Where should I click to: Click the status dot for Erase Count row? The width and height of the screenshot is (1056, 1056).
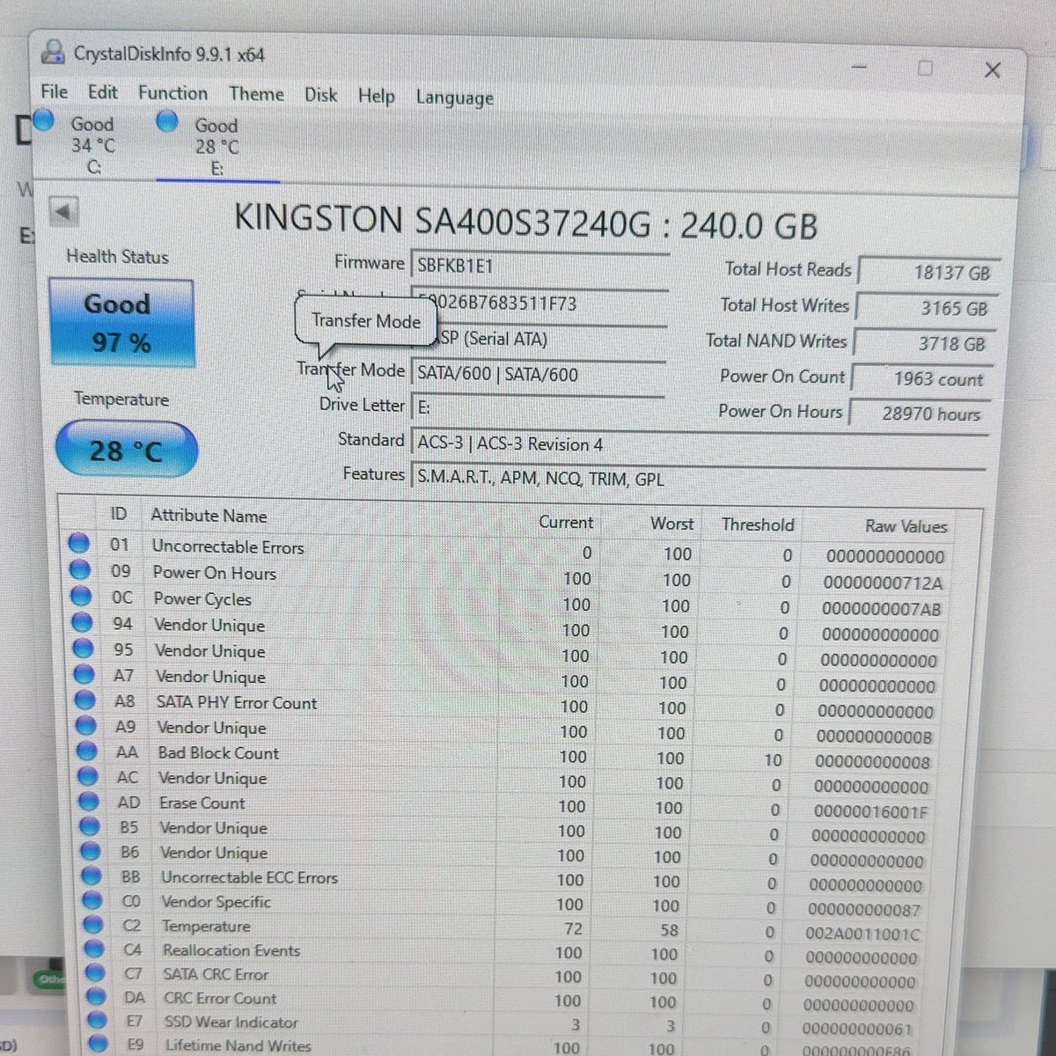pyautogui.click(x=88, y=802)
